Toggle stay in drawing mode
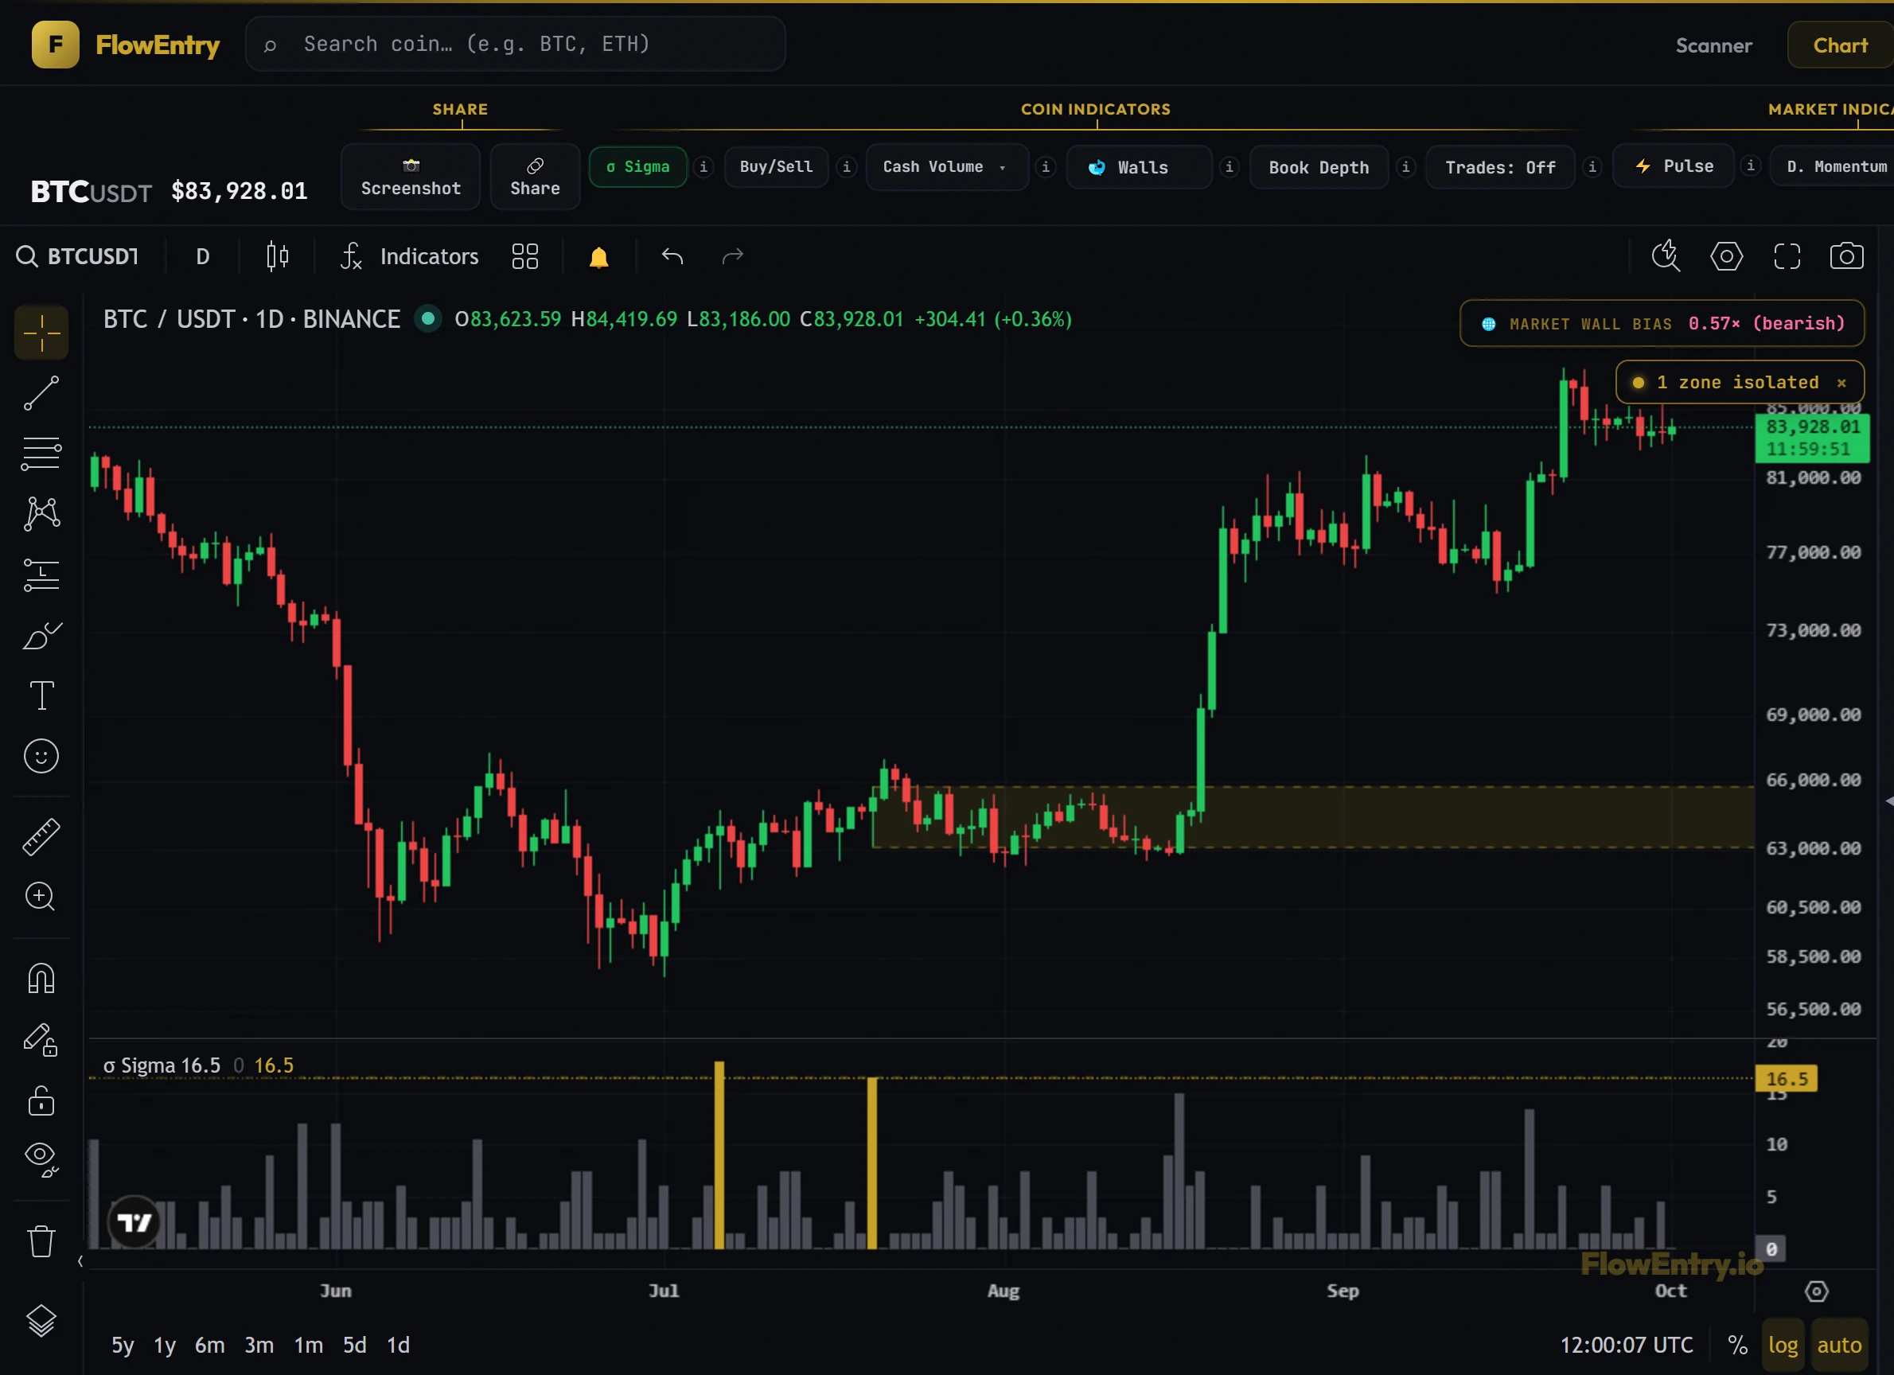 41,1040
